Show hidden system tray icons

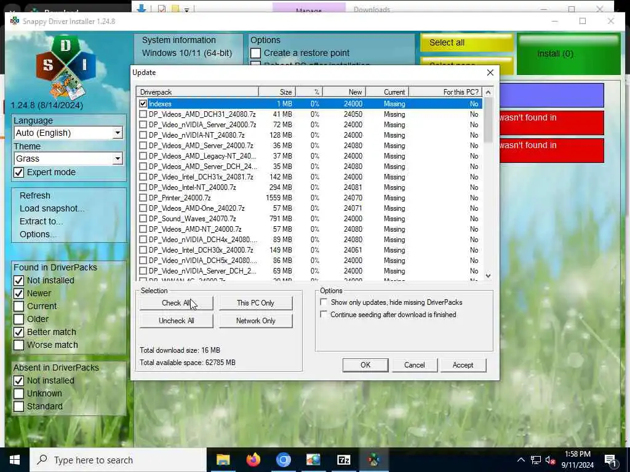(520, 460)
